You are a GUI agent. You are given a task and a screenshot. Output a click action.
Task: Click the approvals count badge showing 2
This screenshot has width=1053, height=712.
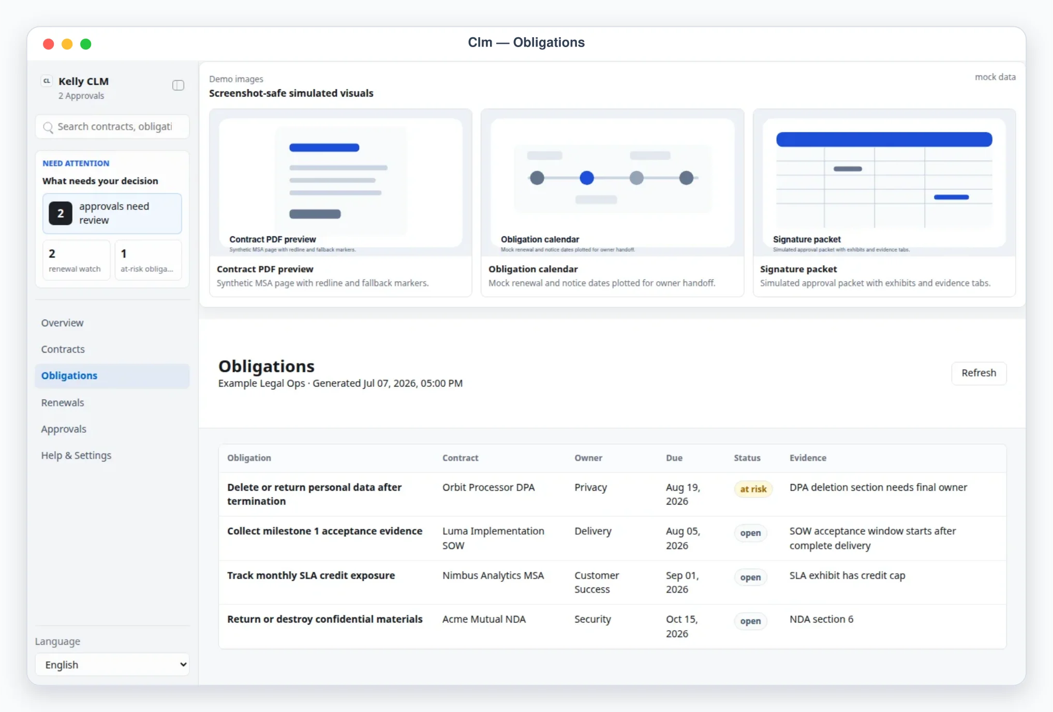[x=61, y=214]
